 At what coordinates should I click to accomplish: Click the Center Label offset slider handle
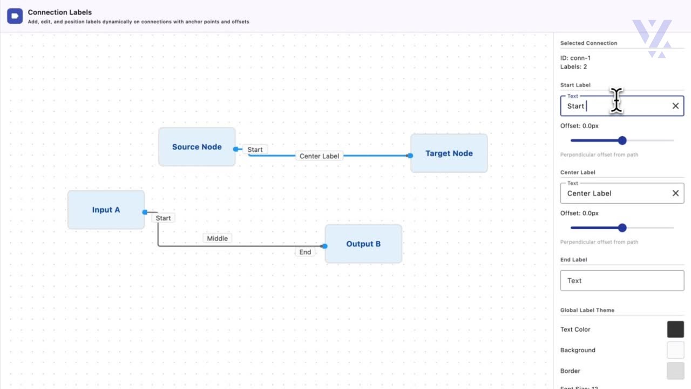tap(622, 228)
